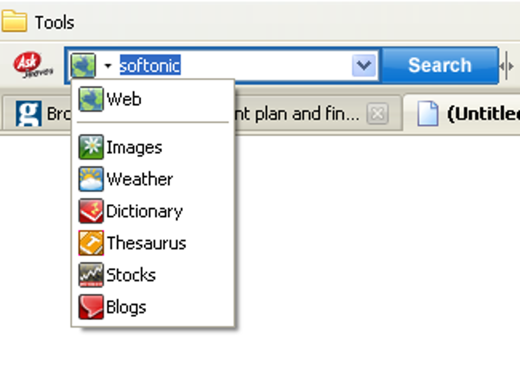Click the Tools folder icon
520x366 pixels.
coord(14,22)
